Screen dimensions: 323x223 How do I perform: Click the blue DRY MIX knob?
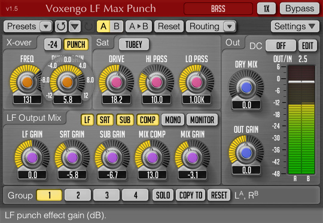point(246,87)
